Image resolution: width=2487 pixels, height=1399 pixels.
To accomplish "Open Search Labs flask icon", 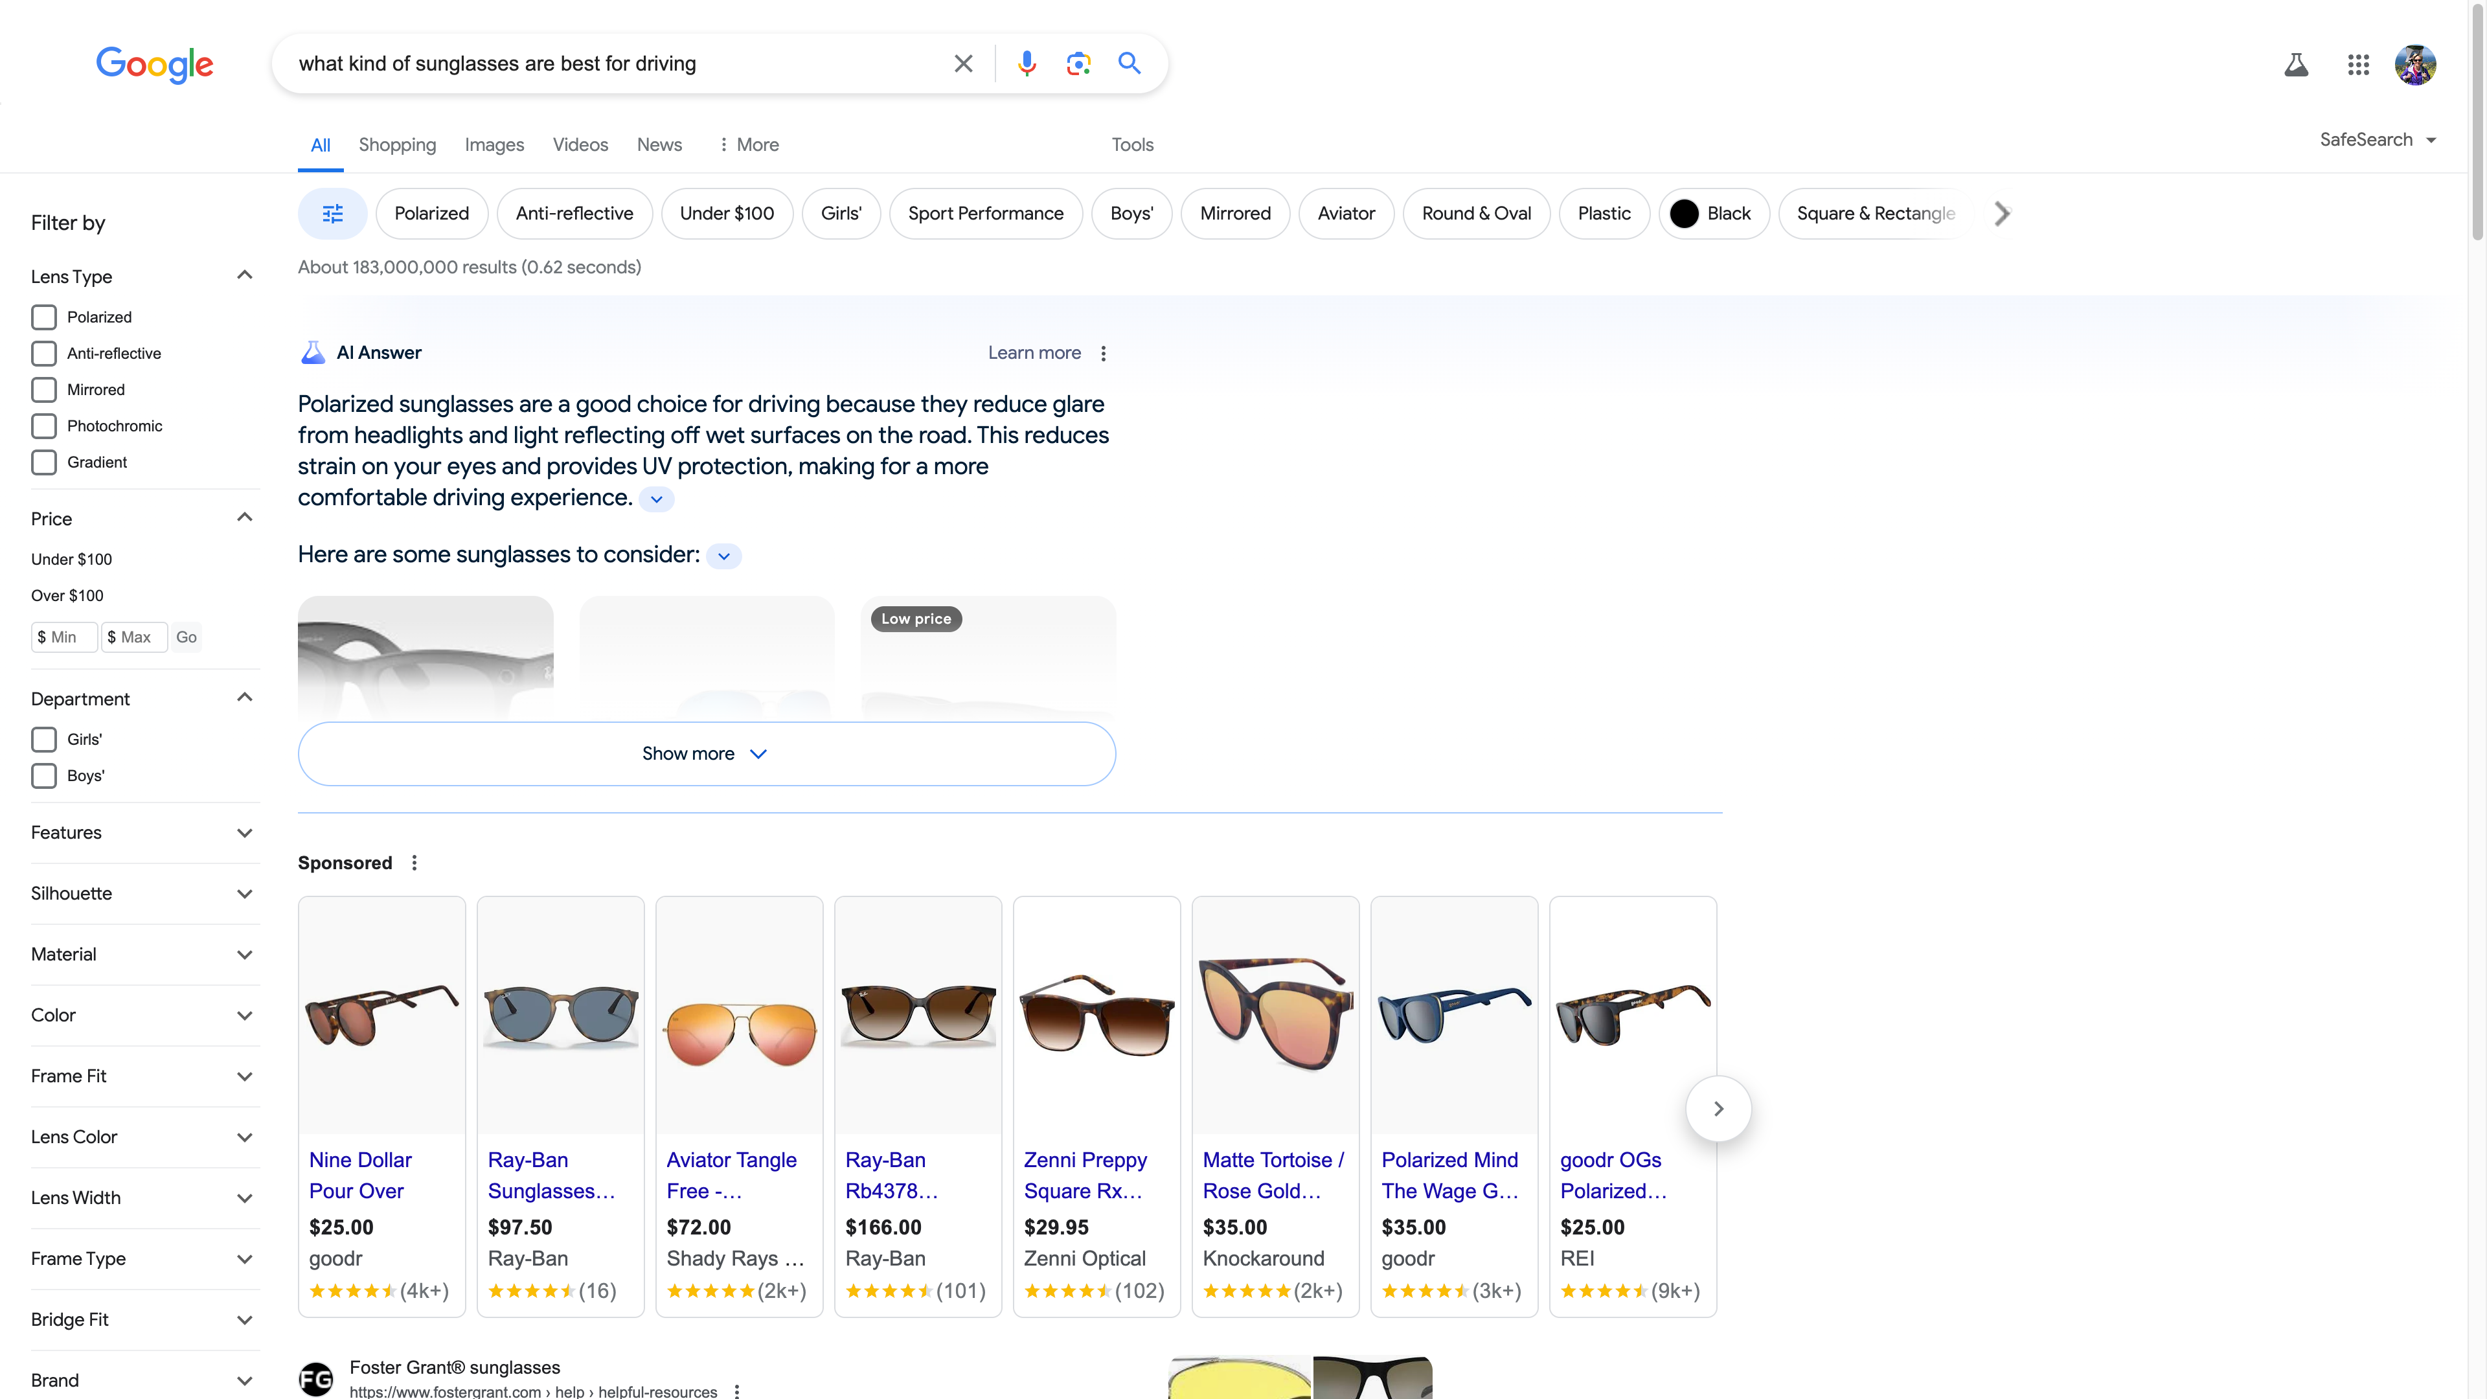I will 2296,65.
